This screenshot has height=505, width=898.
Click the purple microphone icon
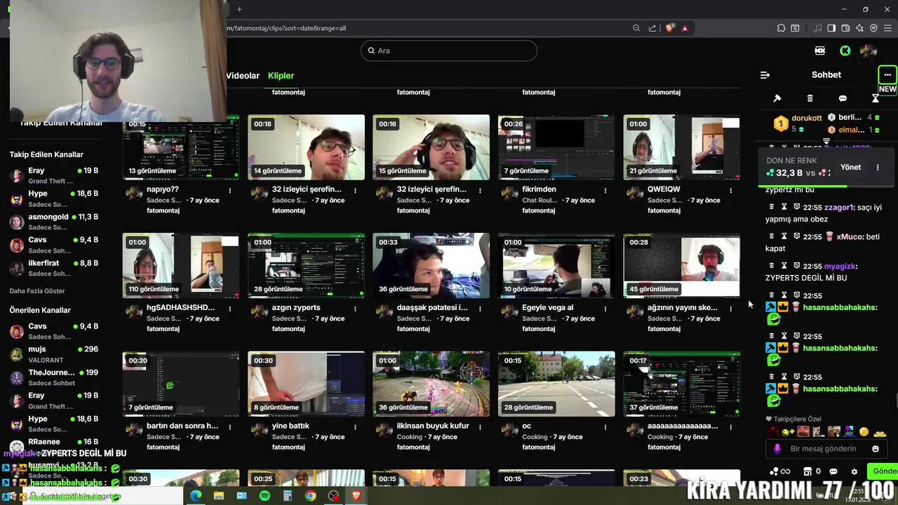click(777, 449)
